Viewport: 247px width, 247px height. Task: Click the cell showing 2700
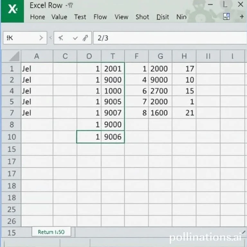(159, 91)
